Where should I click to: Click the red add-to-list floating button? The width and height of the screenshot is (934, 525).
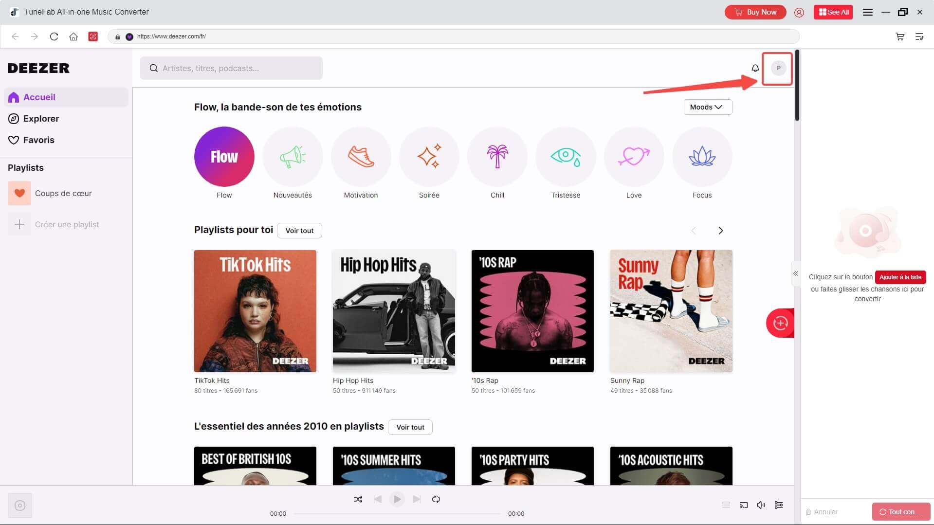[780, 323]
